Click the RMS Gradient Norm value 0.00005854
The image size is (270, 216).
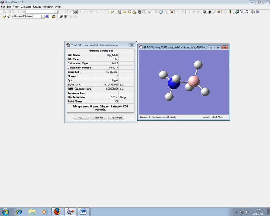click(112, 89)
